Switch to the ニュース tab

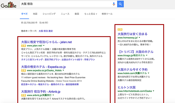pyautogui.click(x=65, y=14)
